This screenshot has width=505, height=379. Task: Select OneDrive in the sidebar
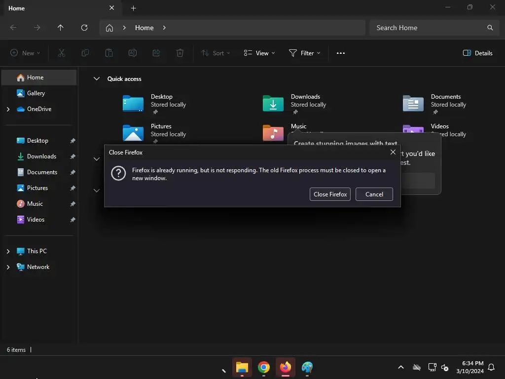coord(39,109)
